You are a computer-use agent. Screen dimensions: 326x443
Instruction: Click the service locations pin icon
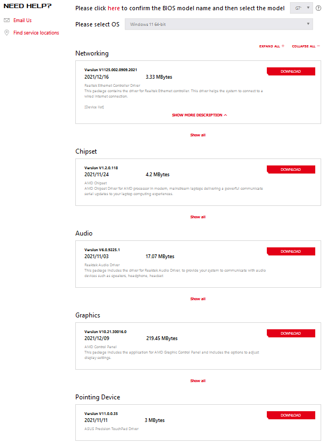coord(6,33)
